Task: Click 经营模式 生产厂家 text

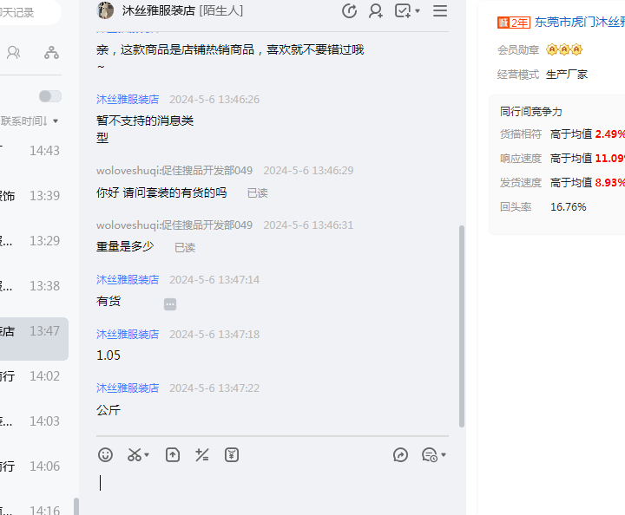Action: click(x=542, y=75)
